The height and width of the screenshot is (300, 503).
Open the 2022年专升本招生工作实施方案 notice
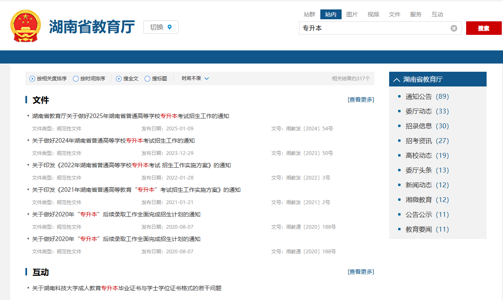pyautogui.click(x=131, y=165)
